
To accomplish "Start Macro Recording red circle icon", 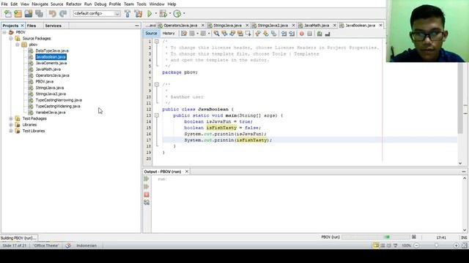I will [302, 34].
